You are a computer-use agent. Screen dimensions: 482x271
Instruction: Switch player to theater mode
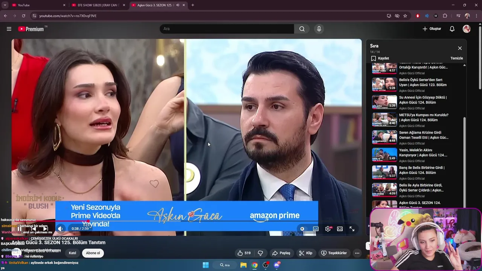tap(340, 229)
